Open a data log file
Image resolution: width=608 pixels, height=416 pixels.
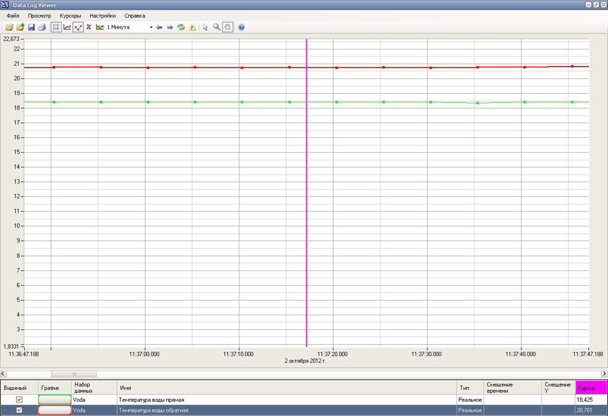point(9,27)
